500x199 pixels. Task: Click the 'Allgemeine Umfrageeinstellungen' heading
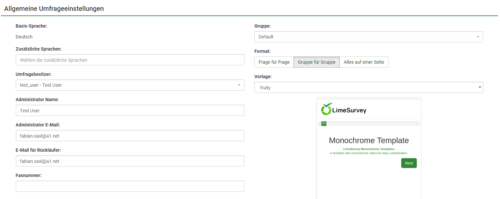tap(54, 9)
